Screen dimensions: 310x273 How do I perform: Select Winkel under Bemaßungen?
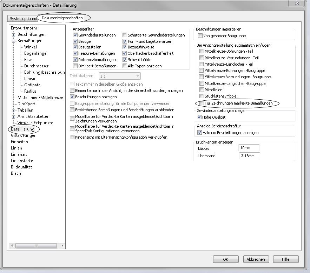(31, 47)
